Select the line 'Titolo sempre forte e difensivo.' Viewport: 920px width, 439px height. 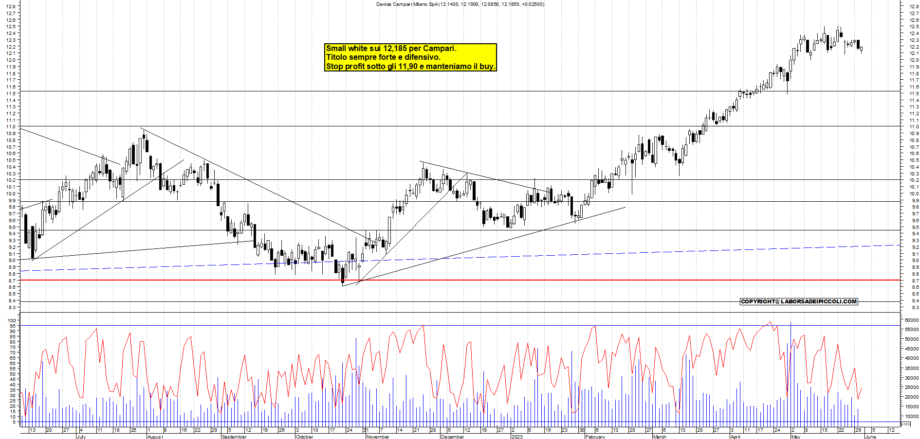coord(383,57)
